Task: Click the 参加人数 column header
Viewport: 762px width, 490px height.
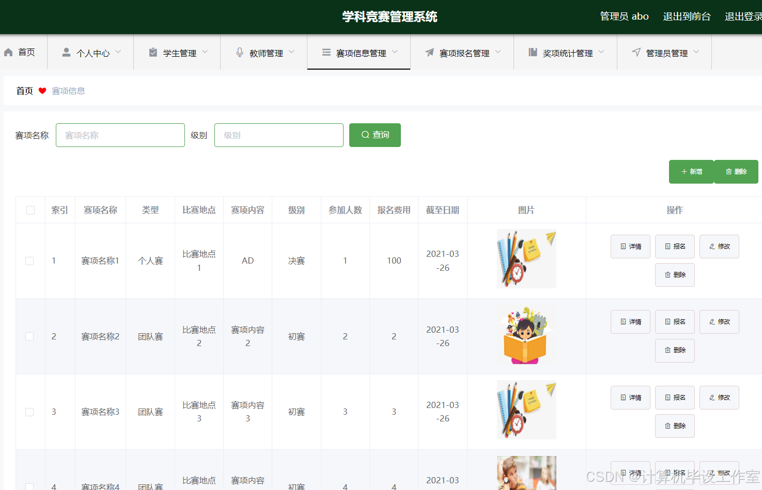Action: (x=345, y=210)
